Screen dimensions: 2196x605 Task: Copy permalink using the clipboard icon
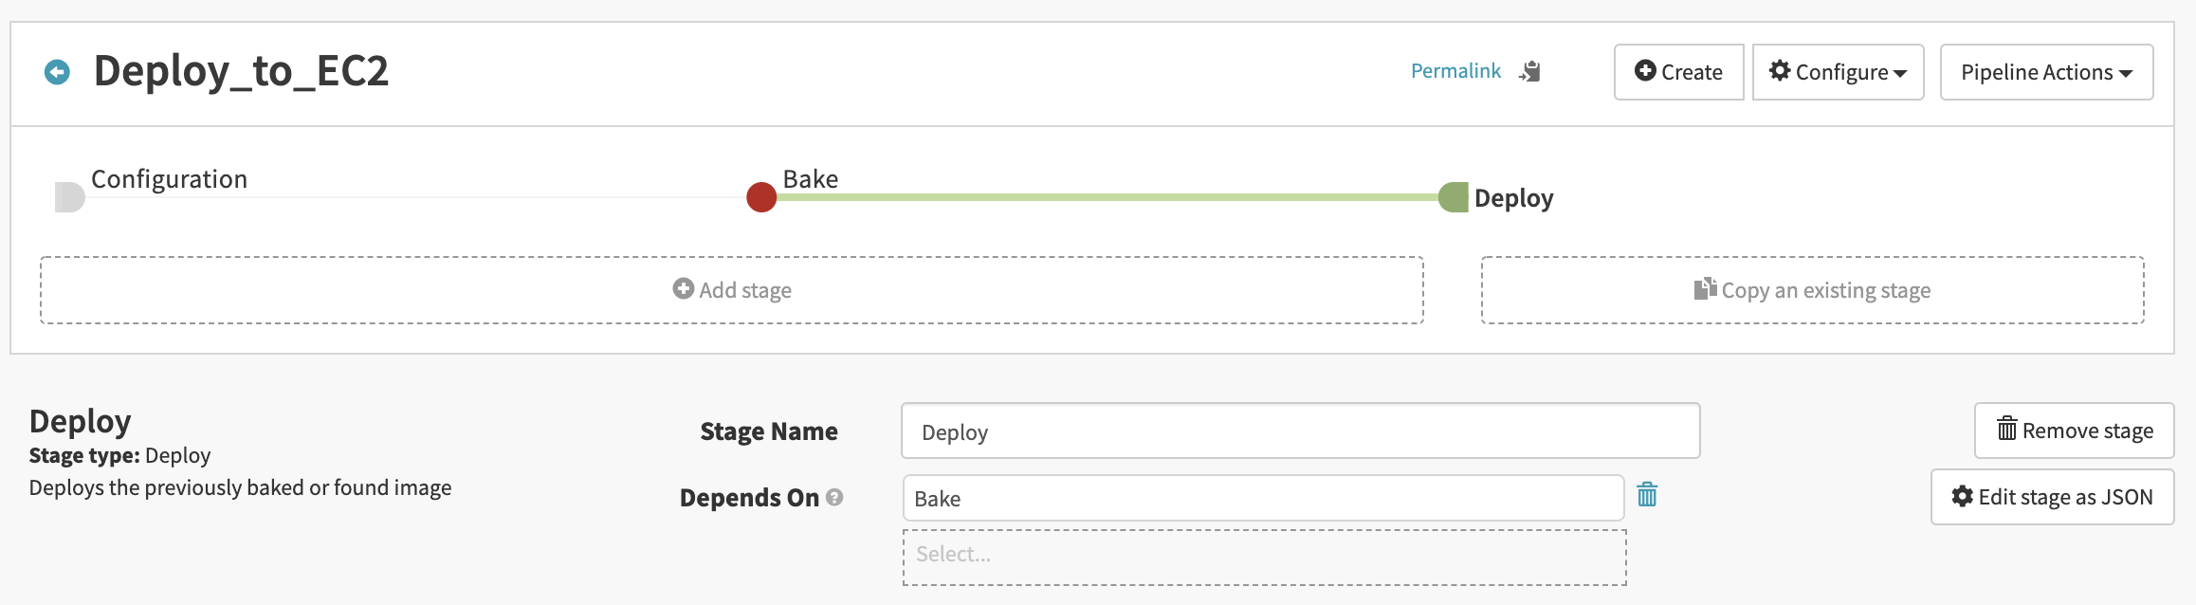click(1529, 72)
